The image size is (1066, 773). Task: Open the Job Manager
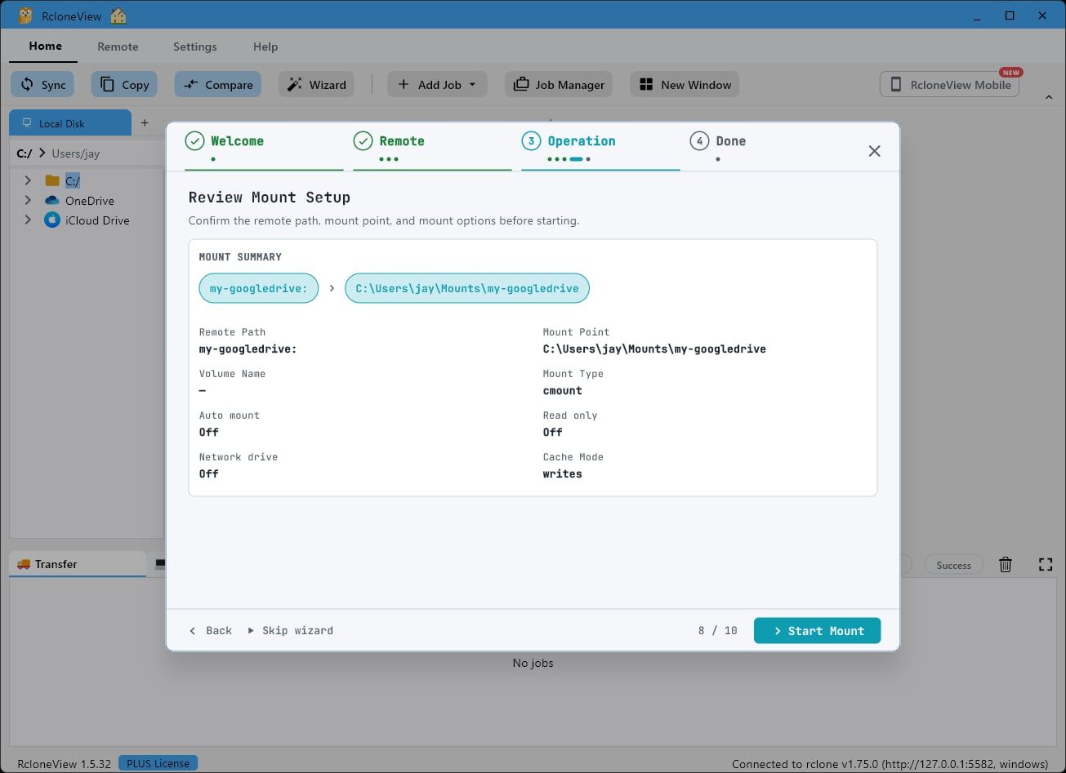tap(559, 84)
